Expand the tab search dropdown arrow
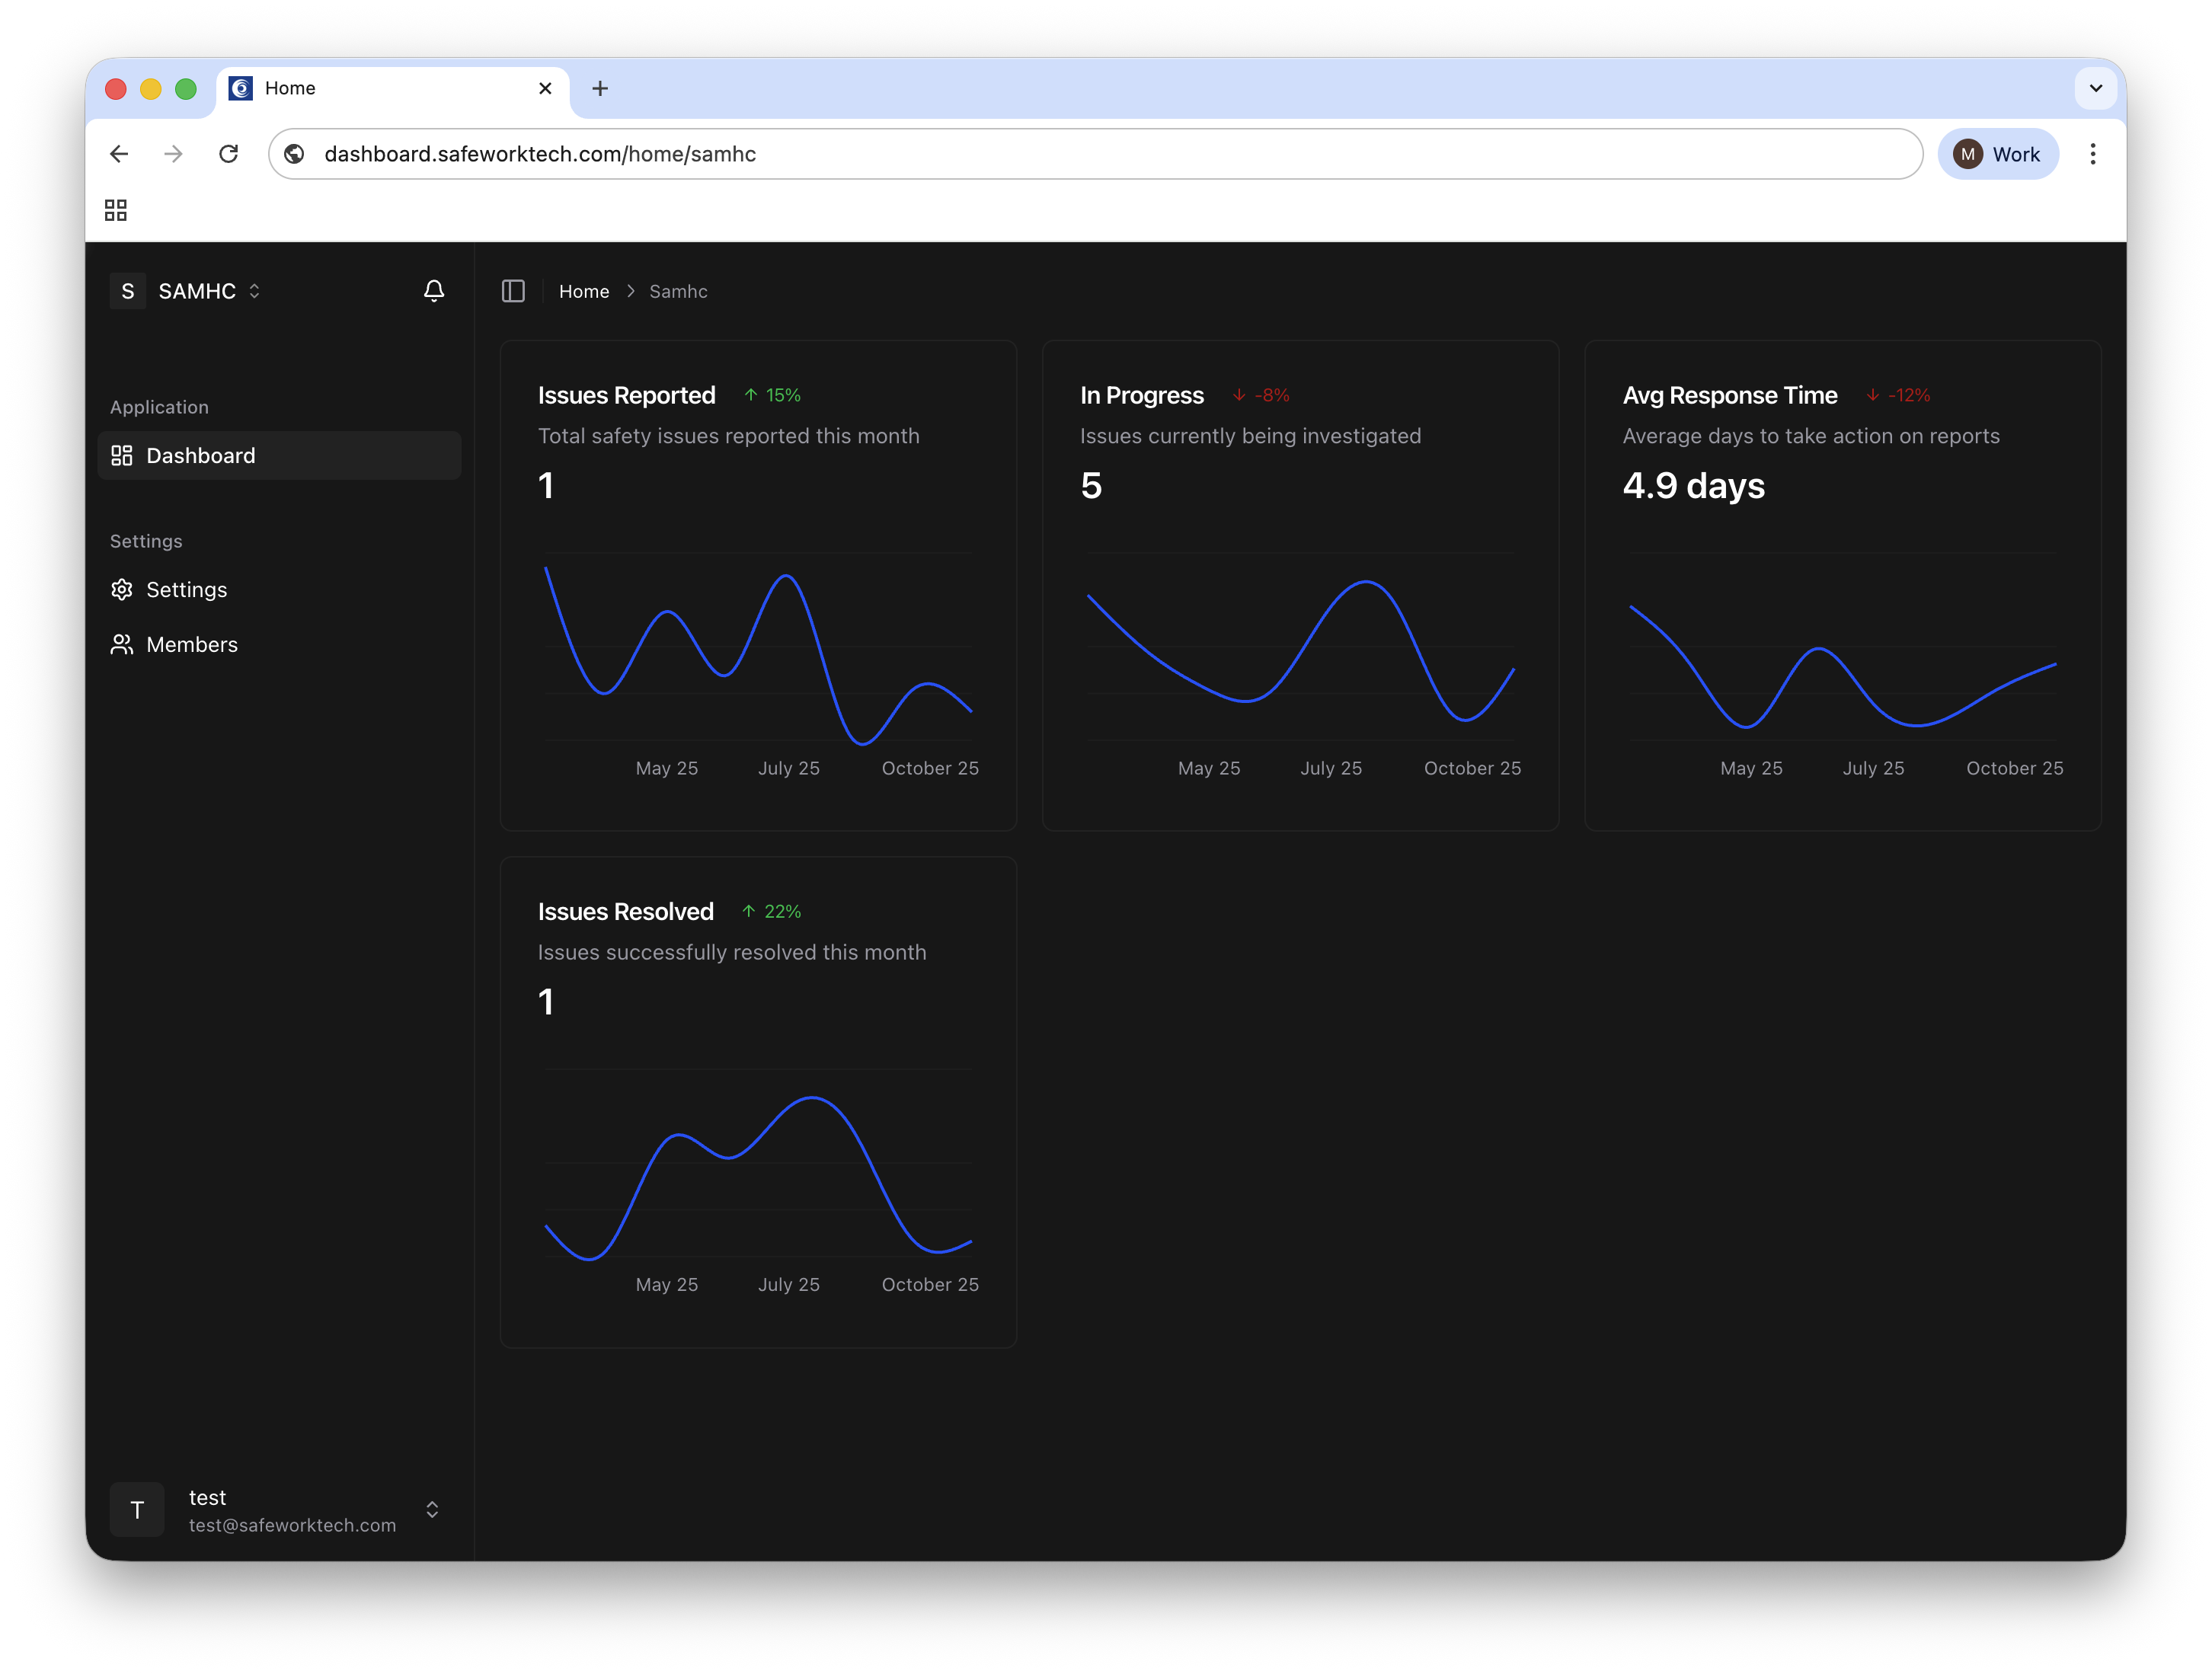Image resolution: width=2212 pixels, height=1674 pixels. 2095,88
